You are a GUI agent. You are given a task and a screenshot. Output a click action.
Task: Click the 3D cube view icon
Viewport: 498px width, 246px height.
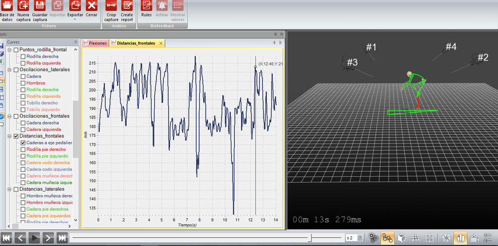pyautogui.click(x=401, y=238)
